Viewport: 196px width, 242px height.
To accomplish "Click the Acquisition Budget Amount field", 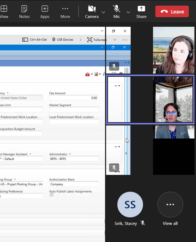I will 21,133.
